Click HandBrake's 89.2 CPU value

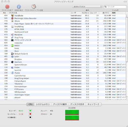tap(87, 16)
